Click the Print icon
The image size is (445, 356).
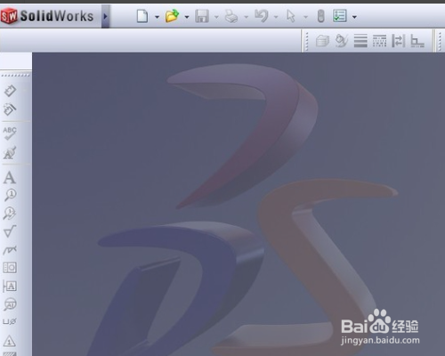(231, 16)
